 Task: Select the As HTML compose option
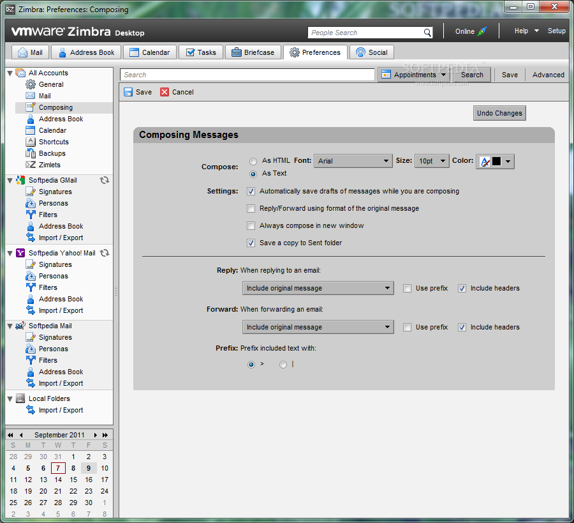pos(253,162)
